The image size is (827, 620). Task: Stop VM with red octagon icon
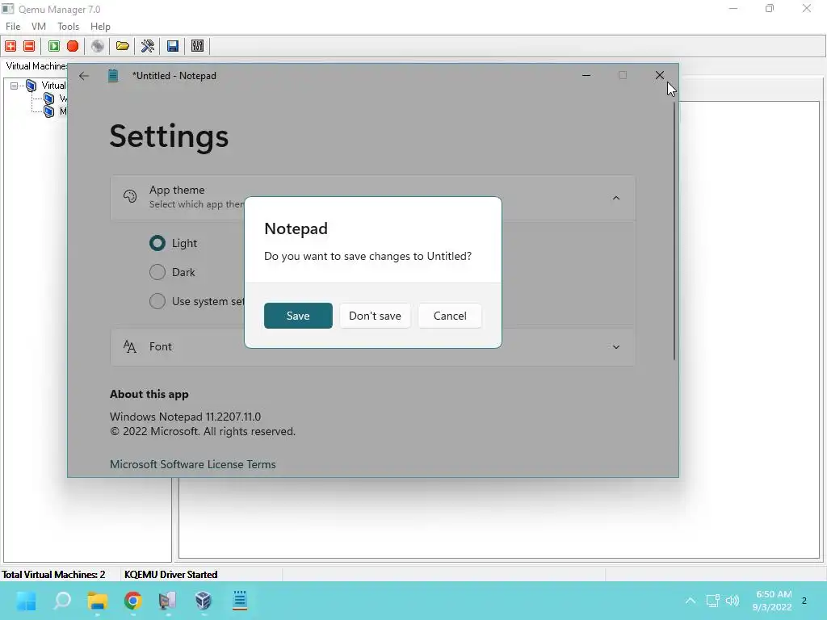(x=73, y=46)
